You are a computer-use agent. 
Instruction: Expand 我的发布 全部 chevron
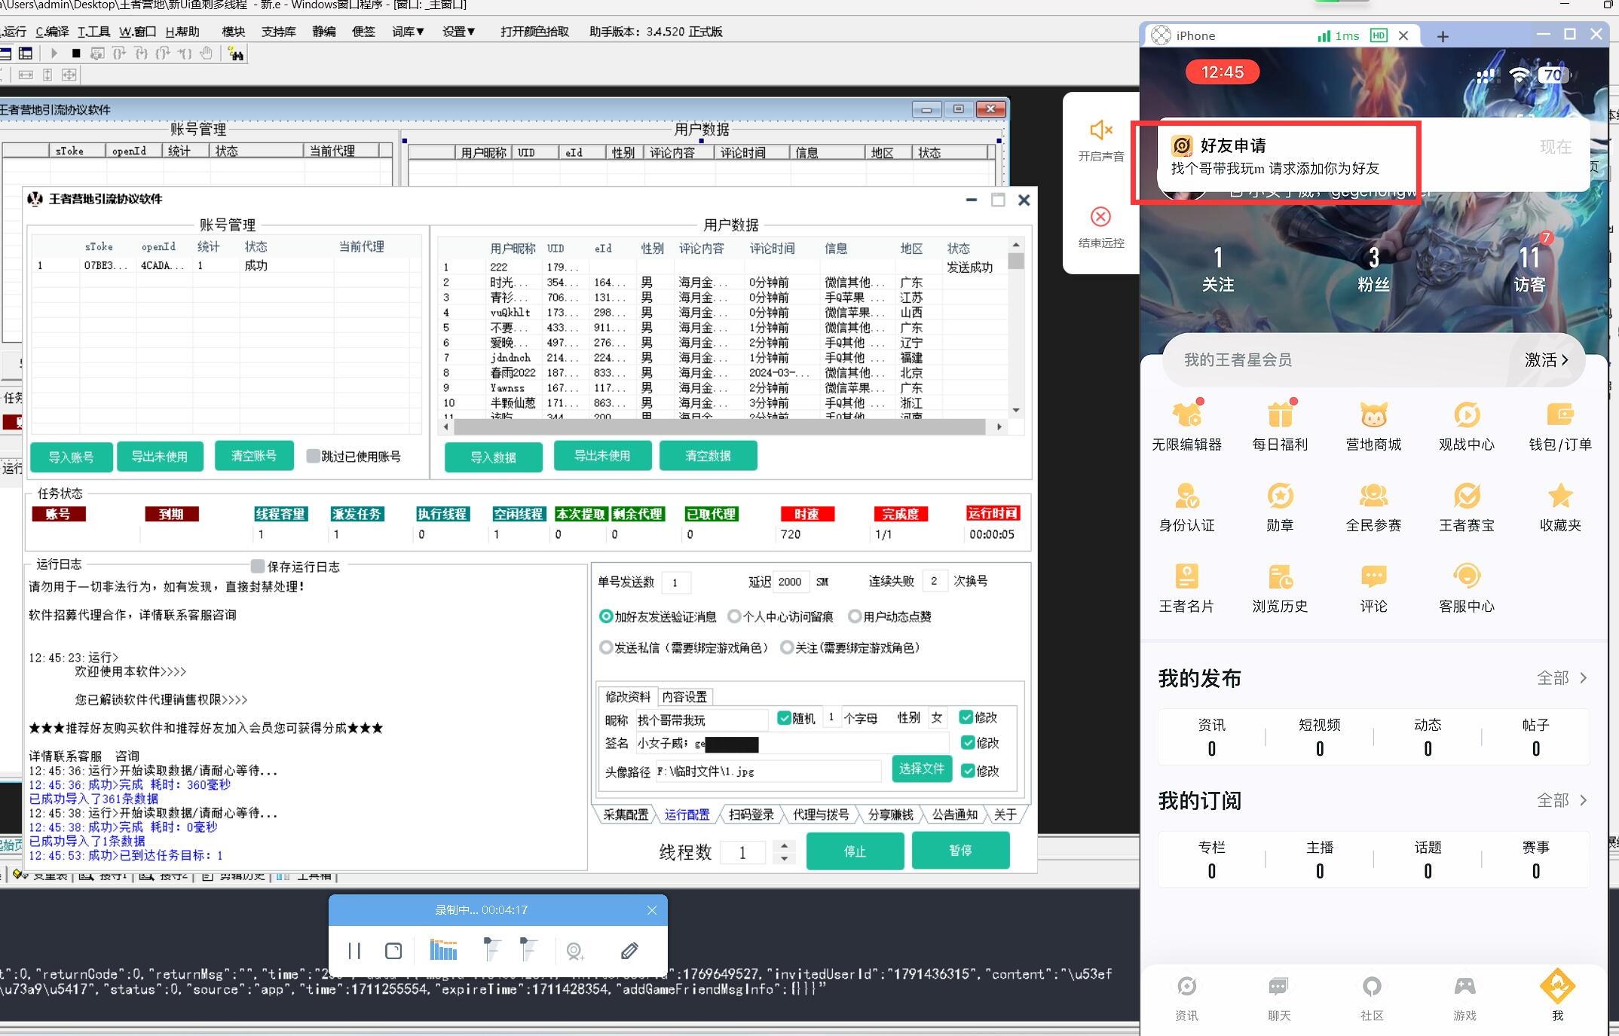(1583, 678)
